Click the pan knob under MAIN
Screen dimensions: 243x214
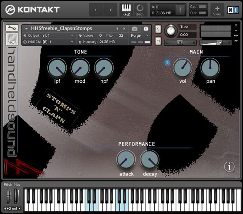tap(210, 68)
